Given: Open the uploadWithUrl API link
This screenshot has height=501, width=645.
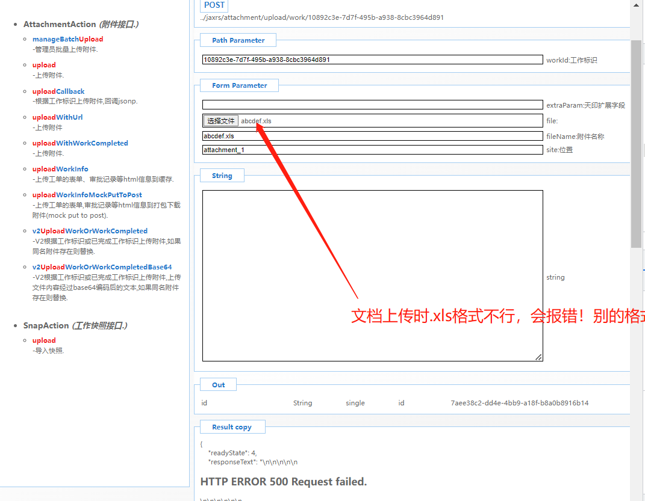Looking at the screenshot, I should 57,117.
